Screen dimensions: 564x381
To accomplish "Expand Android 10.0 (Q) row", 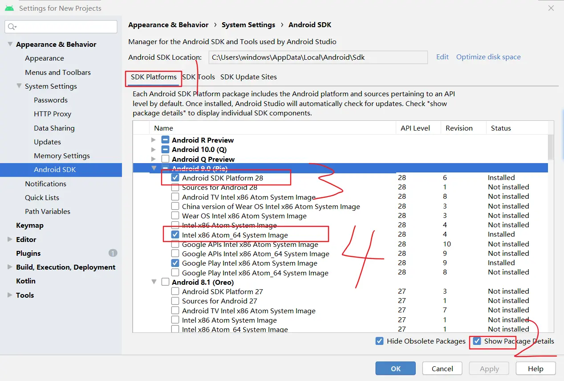I will [x=154, y=149].
